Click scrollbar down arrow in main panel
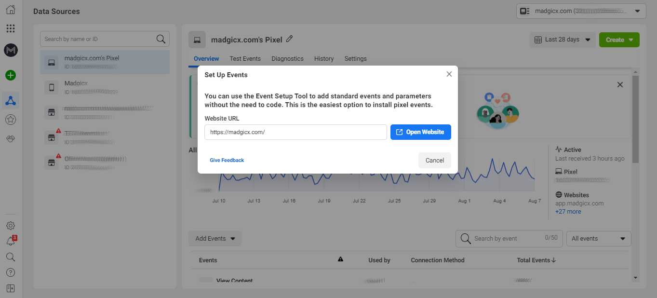The width and height of the screenshot is (657, 298). (x=635, y=278)
